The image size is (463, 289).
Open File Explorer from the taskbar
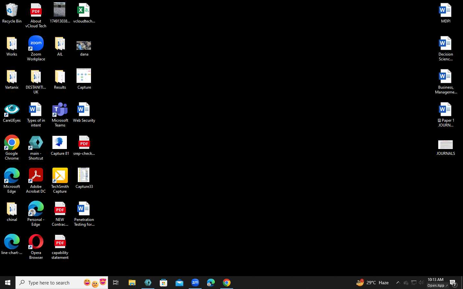click(132, 283)
